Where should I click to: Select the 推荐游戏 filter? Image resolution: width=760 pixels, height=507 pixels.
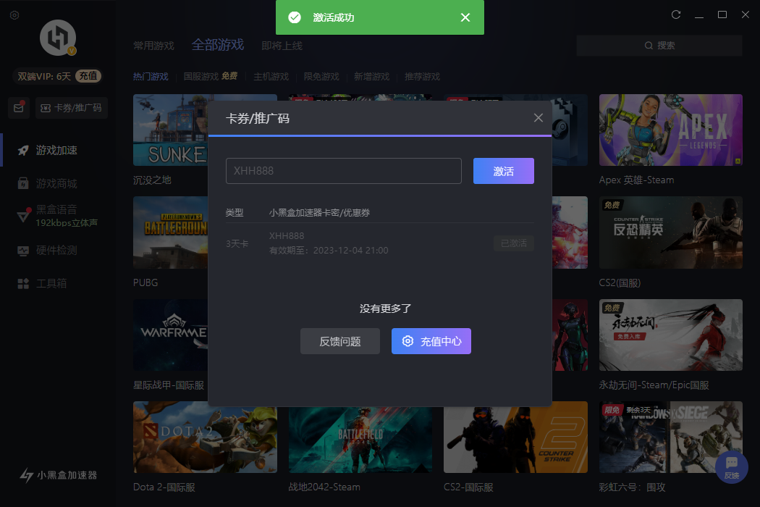(x=422, y=77)
